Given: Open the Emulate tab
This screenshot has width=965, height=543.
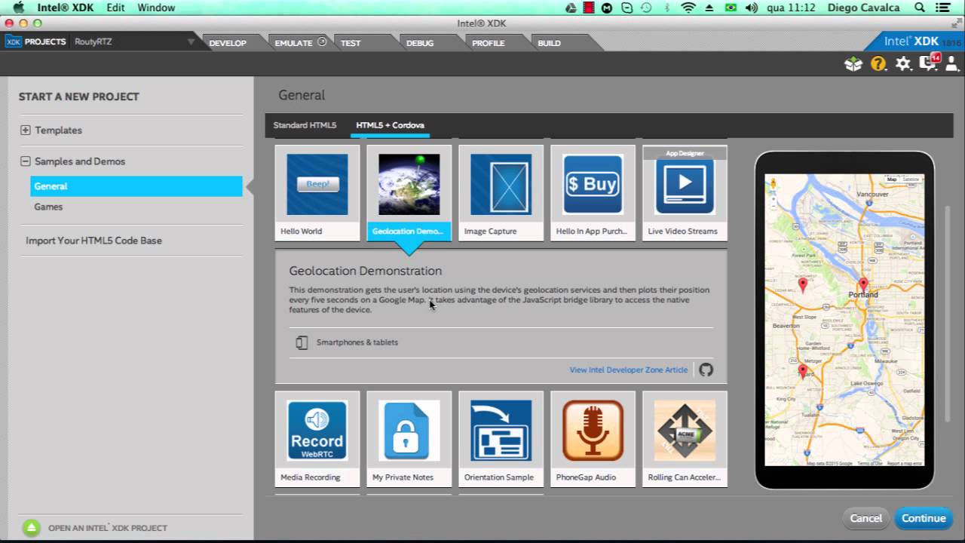Looking at the screenshot, I should point(294,43).
